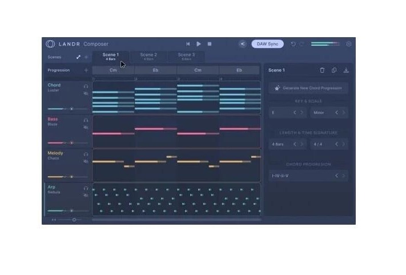This screenshot has width=406, height=275.
Task: Solo the Arp track with the headphone icon
Action: [86, 188]
